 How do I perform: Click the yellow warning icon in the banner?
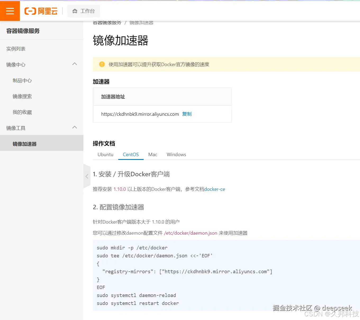pos(102,64)
